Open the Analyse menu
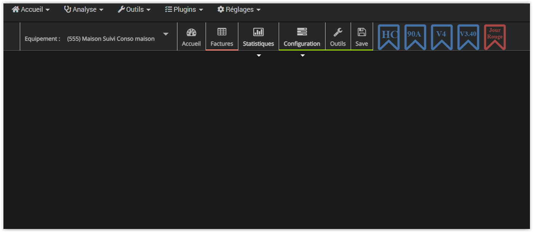The height and width of the screenshot is (232, 533). coord(84,10)
